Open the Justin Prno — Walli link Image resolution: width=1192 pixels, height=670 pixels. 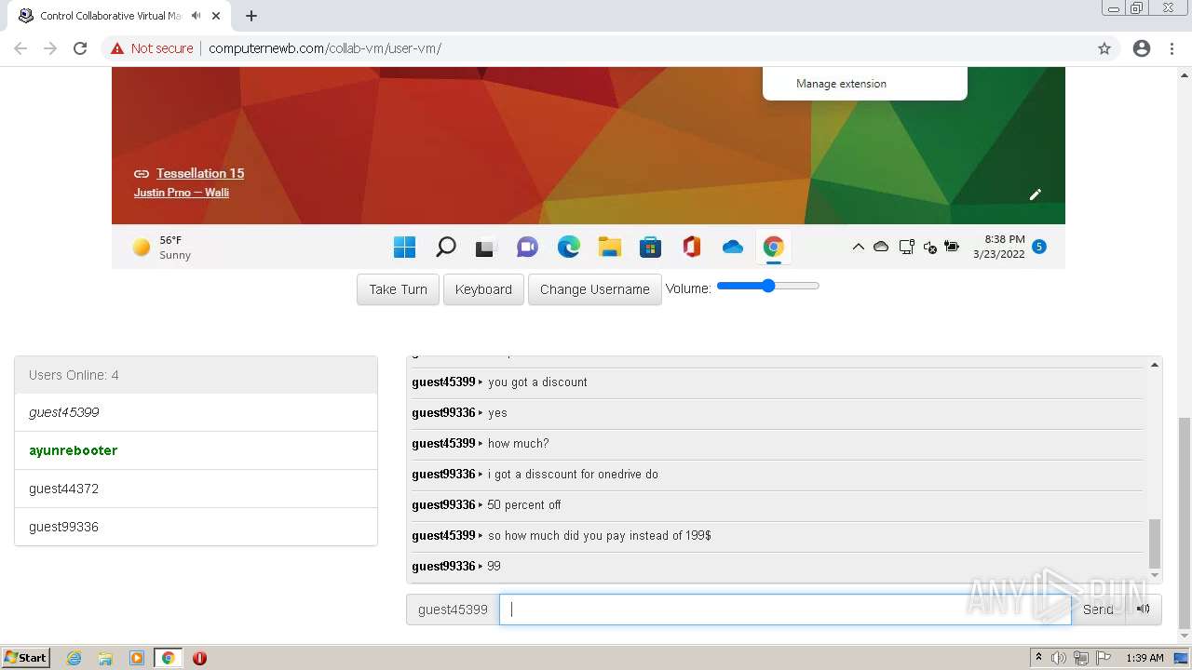[182, 193]
